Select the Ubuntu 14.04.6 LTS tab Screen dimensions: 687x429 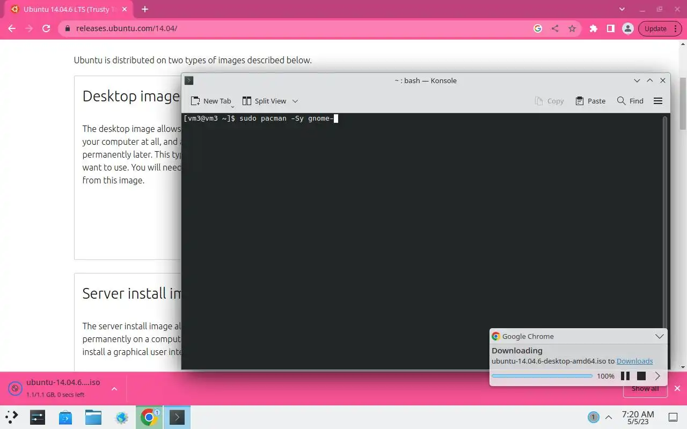click(x=70, y=9)
